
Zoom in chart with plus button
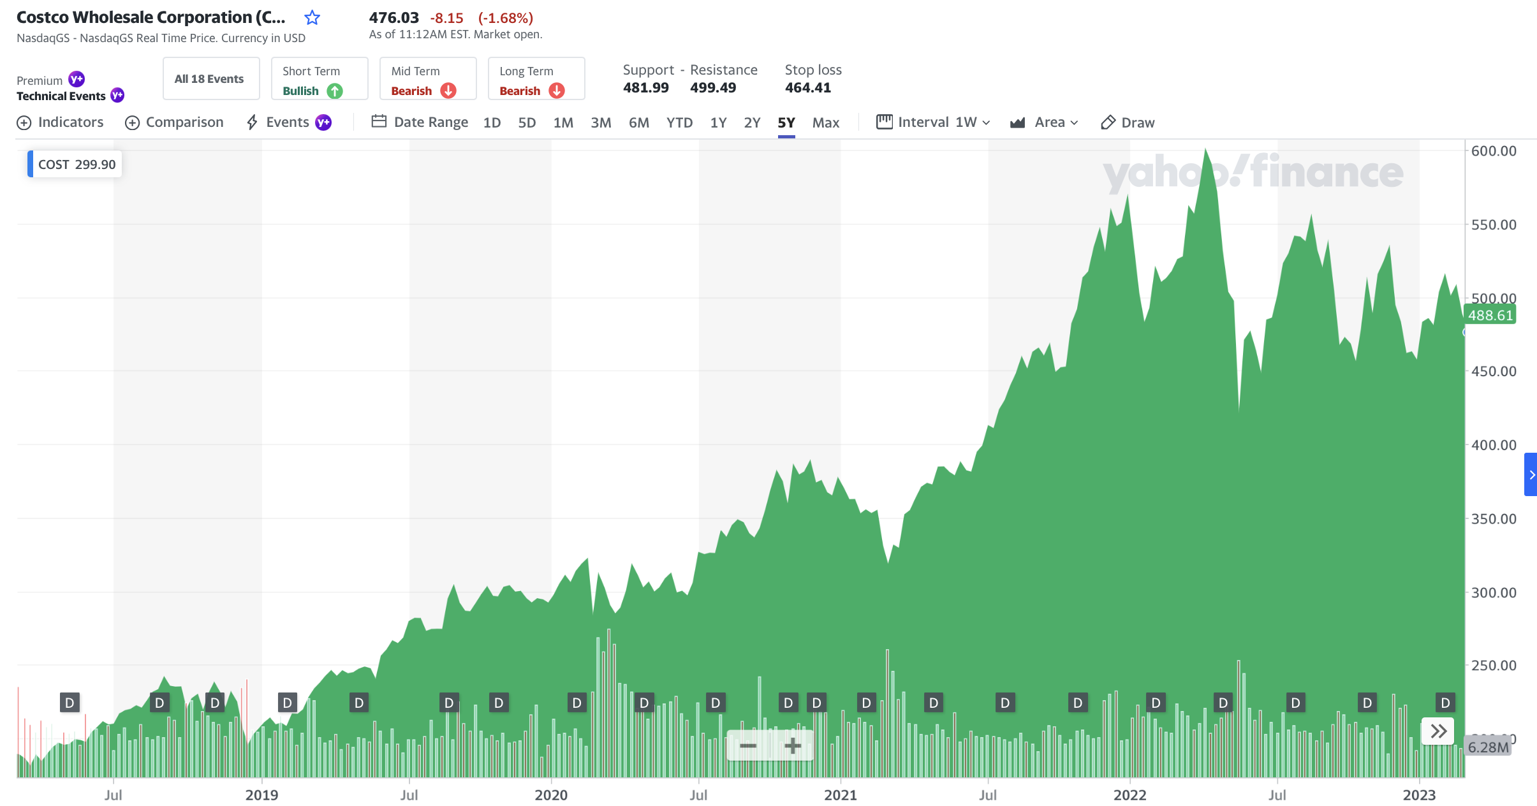pos(792,745)
